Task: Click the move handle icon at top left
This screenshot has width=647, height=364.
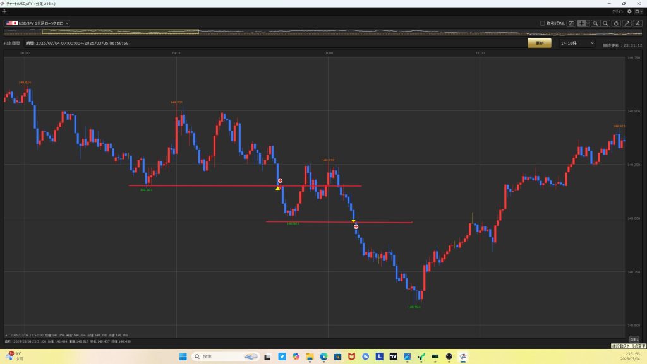Action: pyautogui.click(x=5, y=11)
